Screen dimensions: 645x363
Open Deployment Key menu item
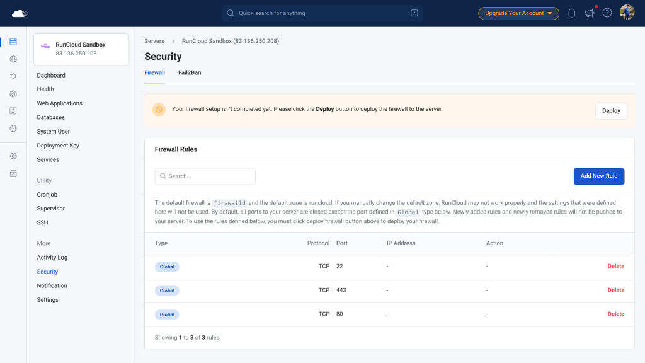tap(57, 146)
